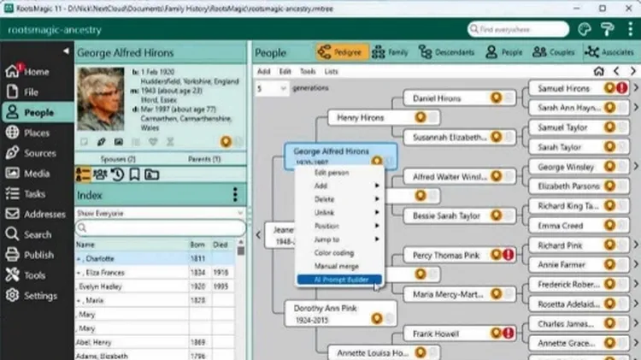This screenshot has height=360, width=641.
Task: Choose Color coding in context menu
Action: 332,253
